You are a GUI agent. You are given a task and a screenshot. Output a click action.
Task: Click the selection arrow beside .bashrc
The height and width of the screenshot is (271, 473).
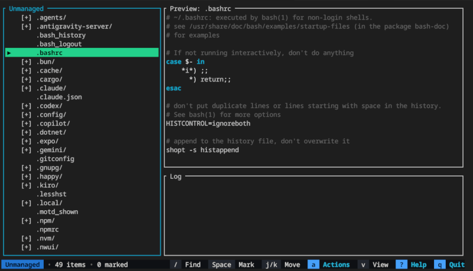9,53
